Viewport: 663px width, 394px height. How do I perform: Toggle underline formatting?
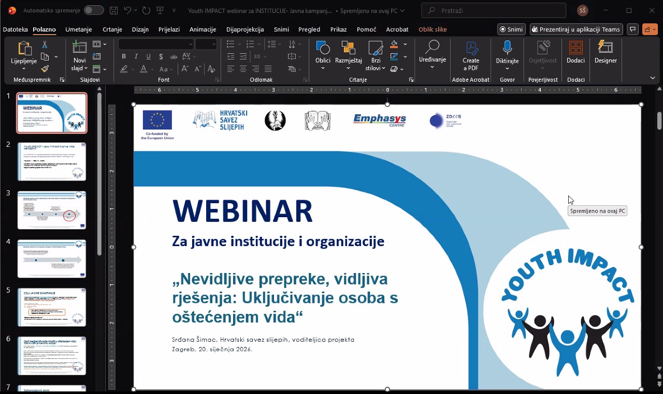[x=148, y=56]
